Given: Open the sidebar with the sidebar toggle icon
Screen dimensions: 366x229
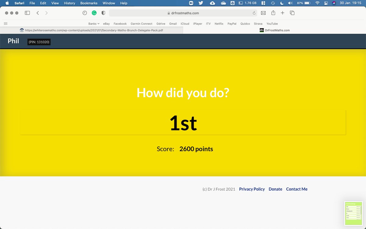Looking at the screenshot, I should tap(27, 13).
